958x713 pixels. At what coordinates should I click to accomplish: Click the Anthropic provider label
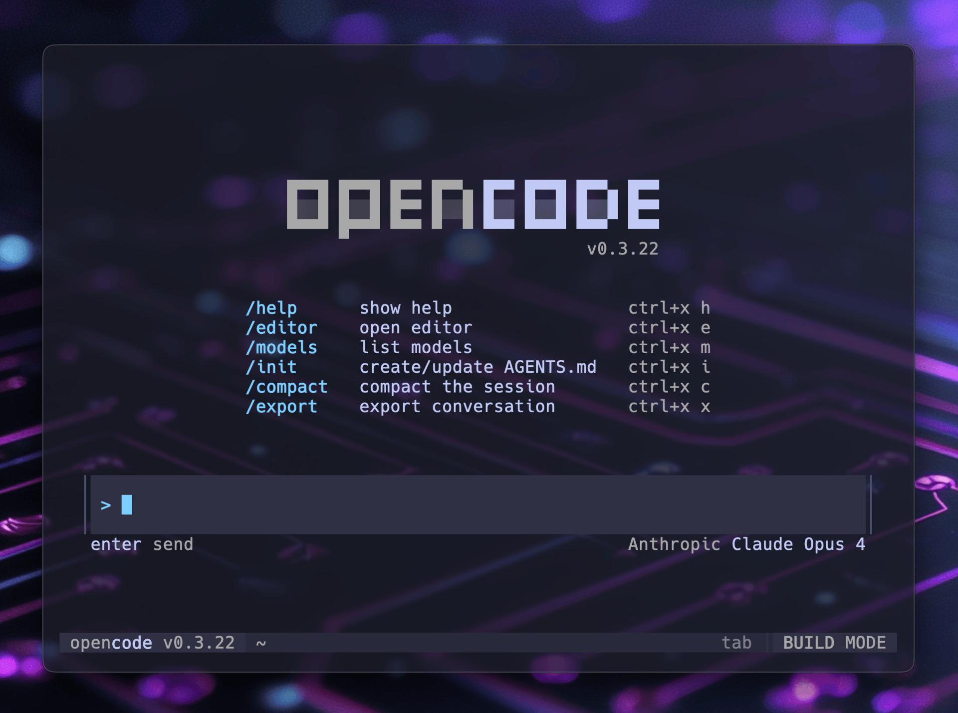674,544
